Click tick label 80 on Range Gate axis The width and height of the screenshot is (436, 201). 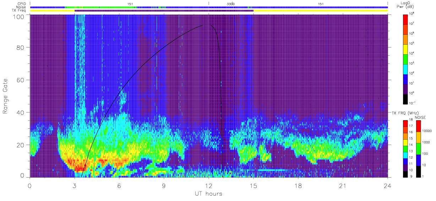pos(21,48)
